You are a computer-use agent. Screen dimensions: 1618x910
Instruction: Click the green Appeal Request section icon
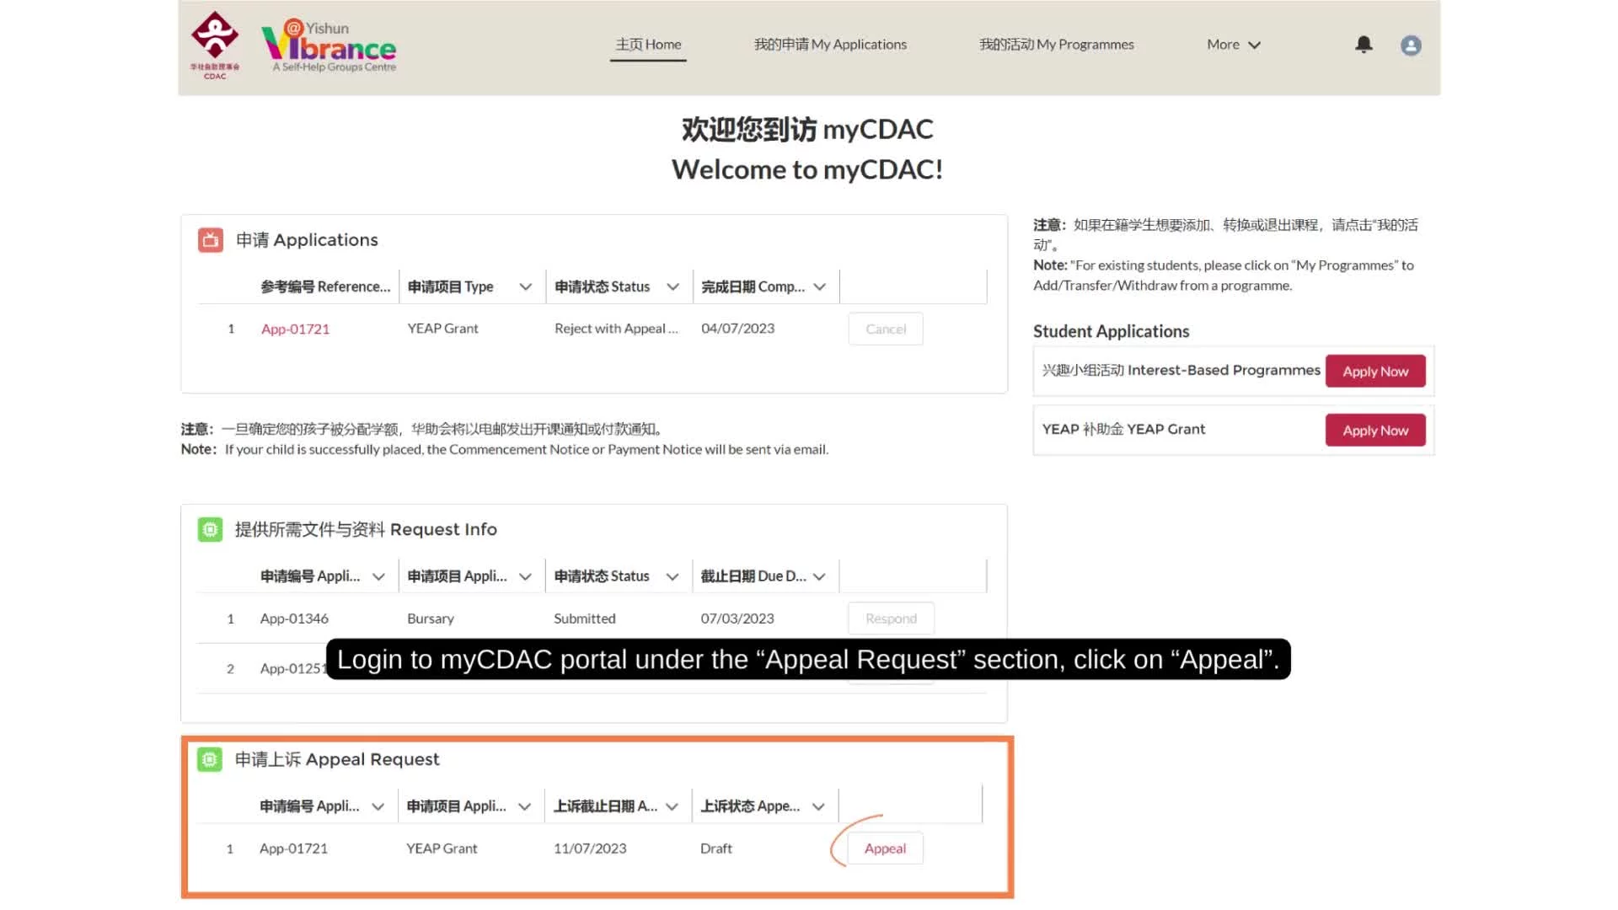pos(210,759)
